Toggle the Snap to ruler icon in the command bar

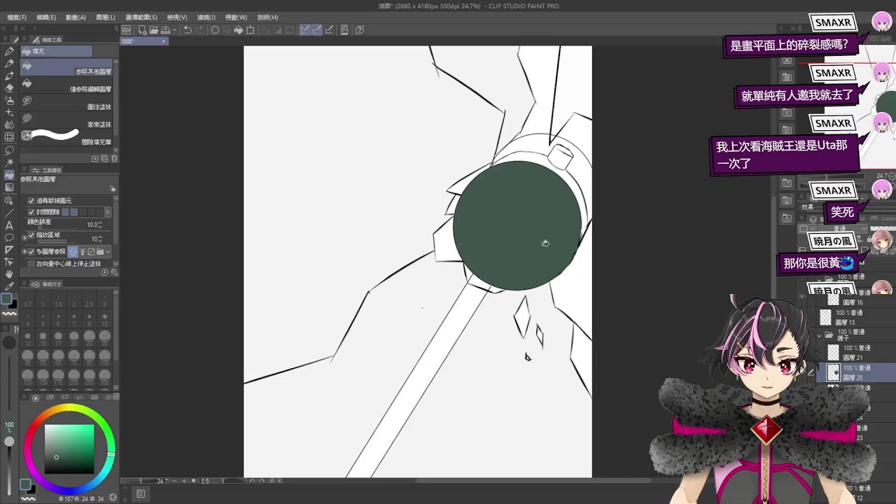(304, 30)
